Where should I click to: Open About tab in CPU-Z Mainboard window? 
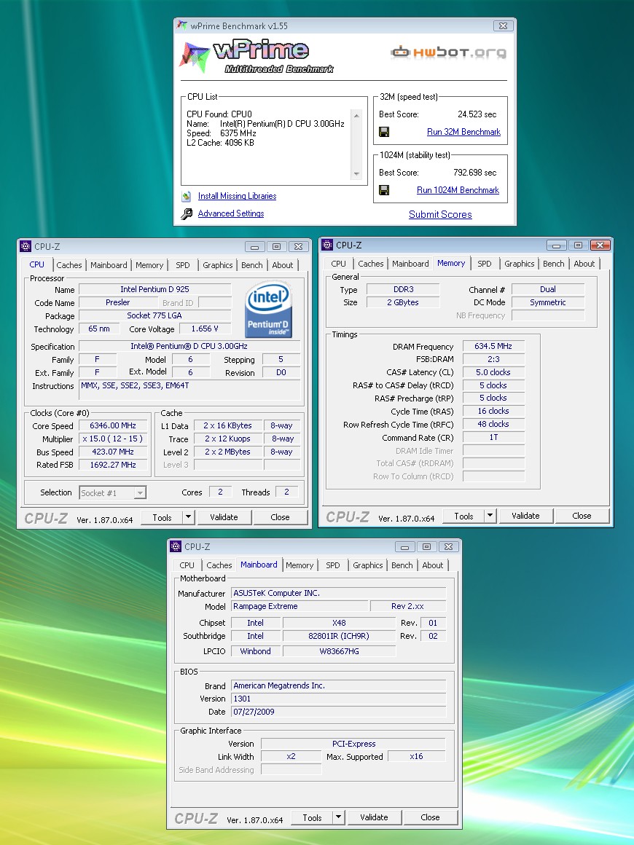click(432, 565)
